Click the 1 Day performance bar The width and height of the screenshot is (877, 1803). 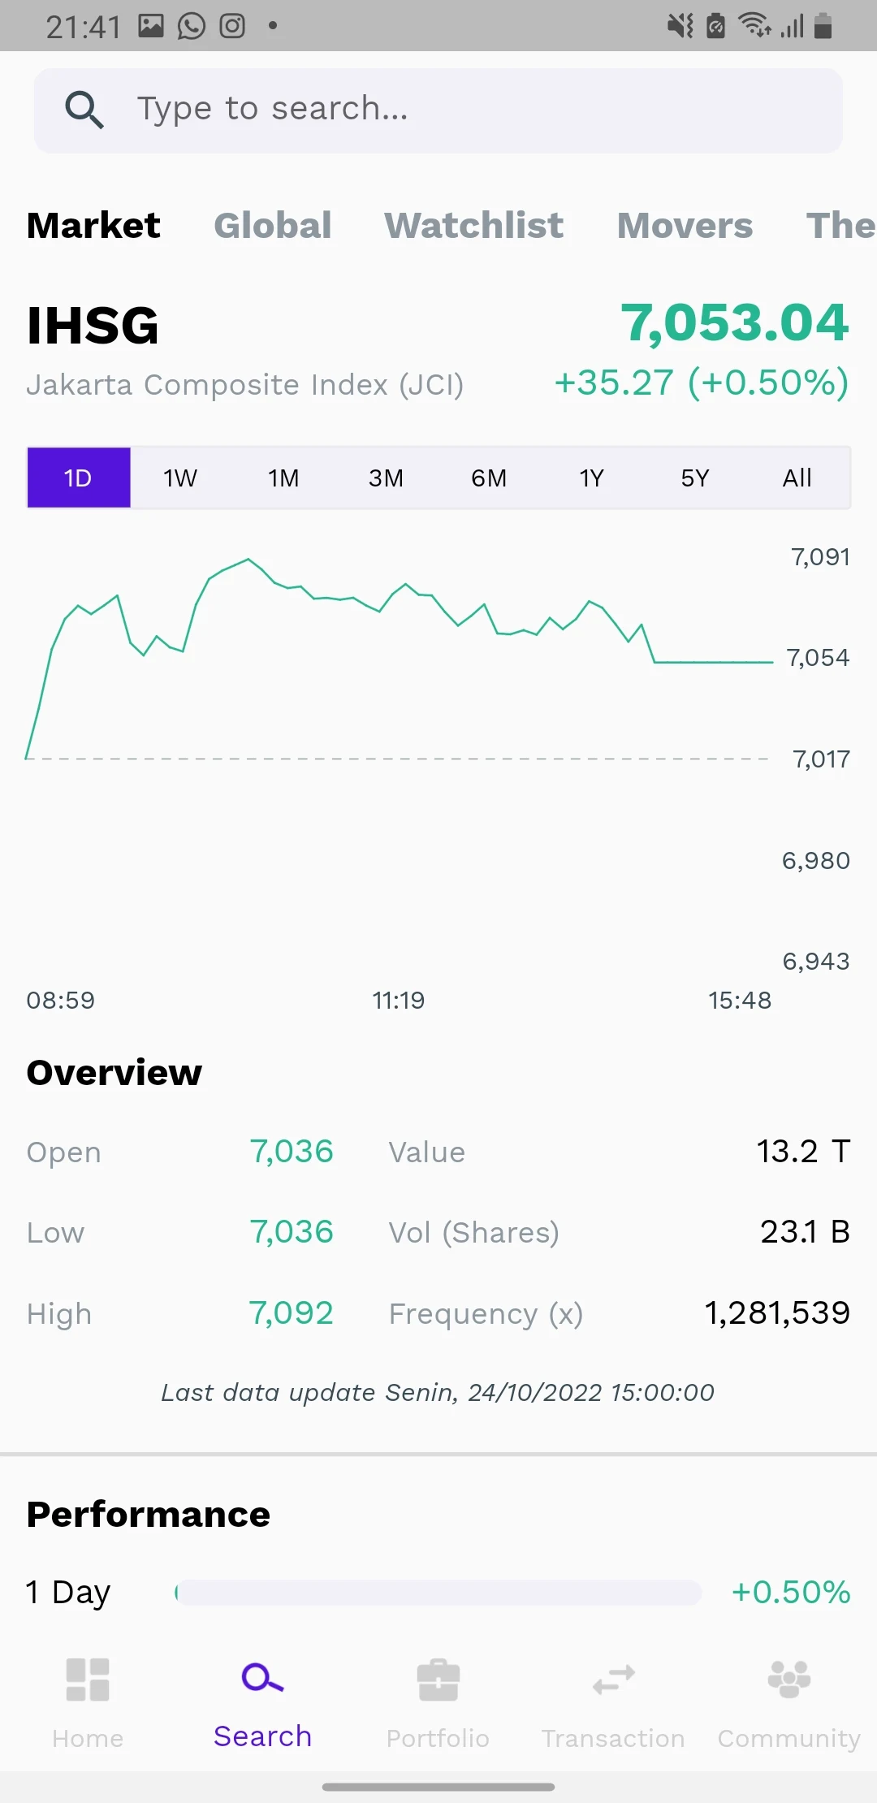[438, 1593]
